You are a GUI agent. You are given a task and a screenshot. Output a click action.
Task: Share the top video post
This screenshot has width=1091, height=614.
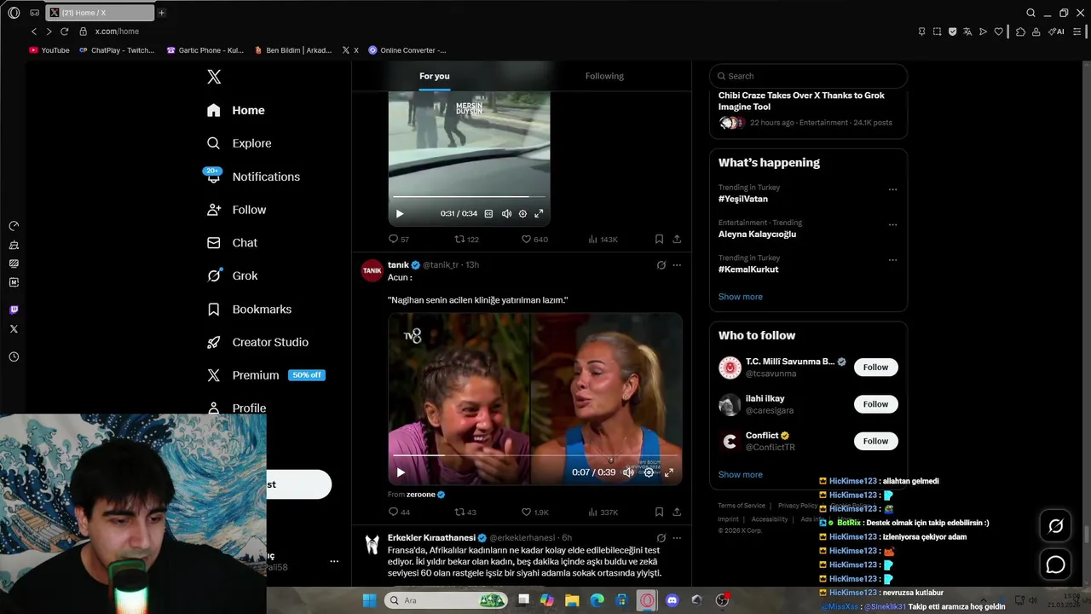(x=677, y=240)
